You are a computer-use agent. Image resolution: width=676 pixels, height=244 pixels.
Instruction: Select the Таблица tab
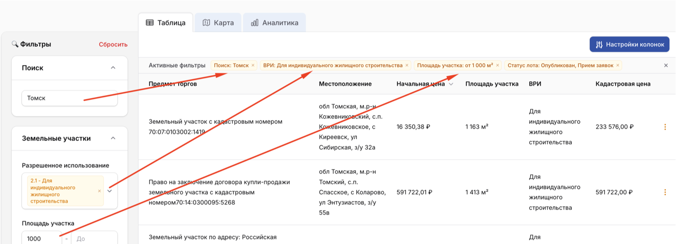coord(166,23)
